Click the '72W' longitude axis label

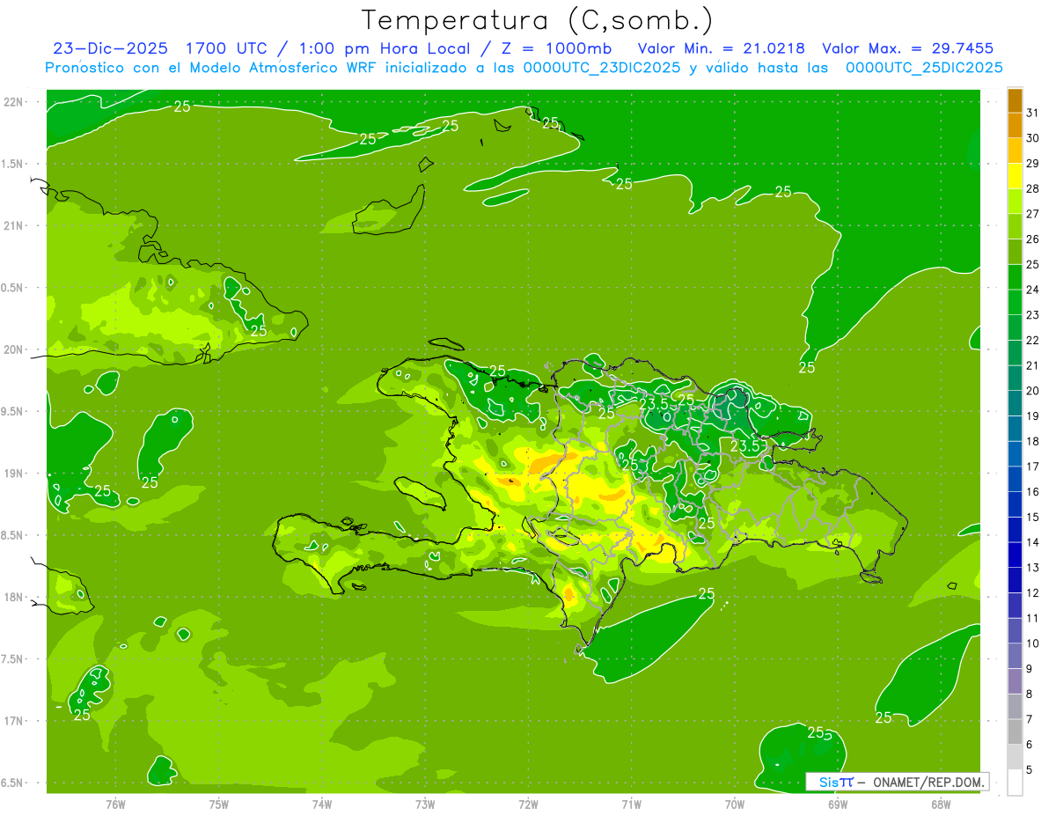[x=528, y=805]
